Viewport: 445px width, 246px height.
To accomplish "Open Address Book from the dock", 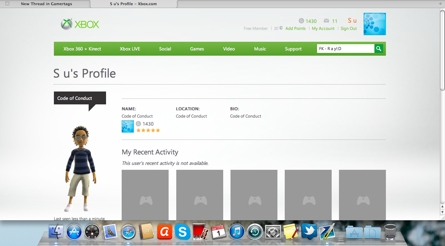I will [x=146, y=231].
